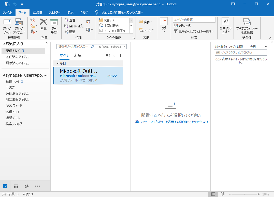The image size is (274, 197).
Task: Click the 新しいタスクを入力してください field
Action: tap(241, 53)
